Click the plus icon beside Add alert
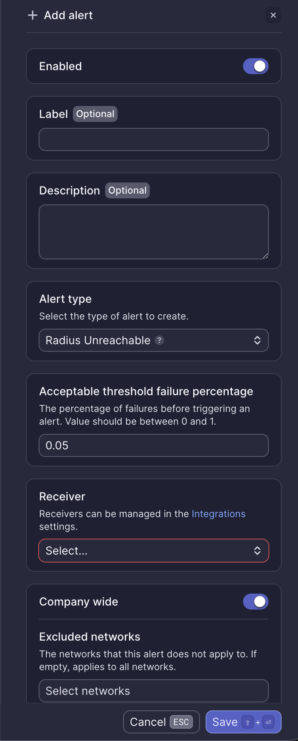 point(33,15)
